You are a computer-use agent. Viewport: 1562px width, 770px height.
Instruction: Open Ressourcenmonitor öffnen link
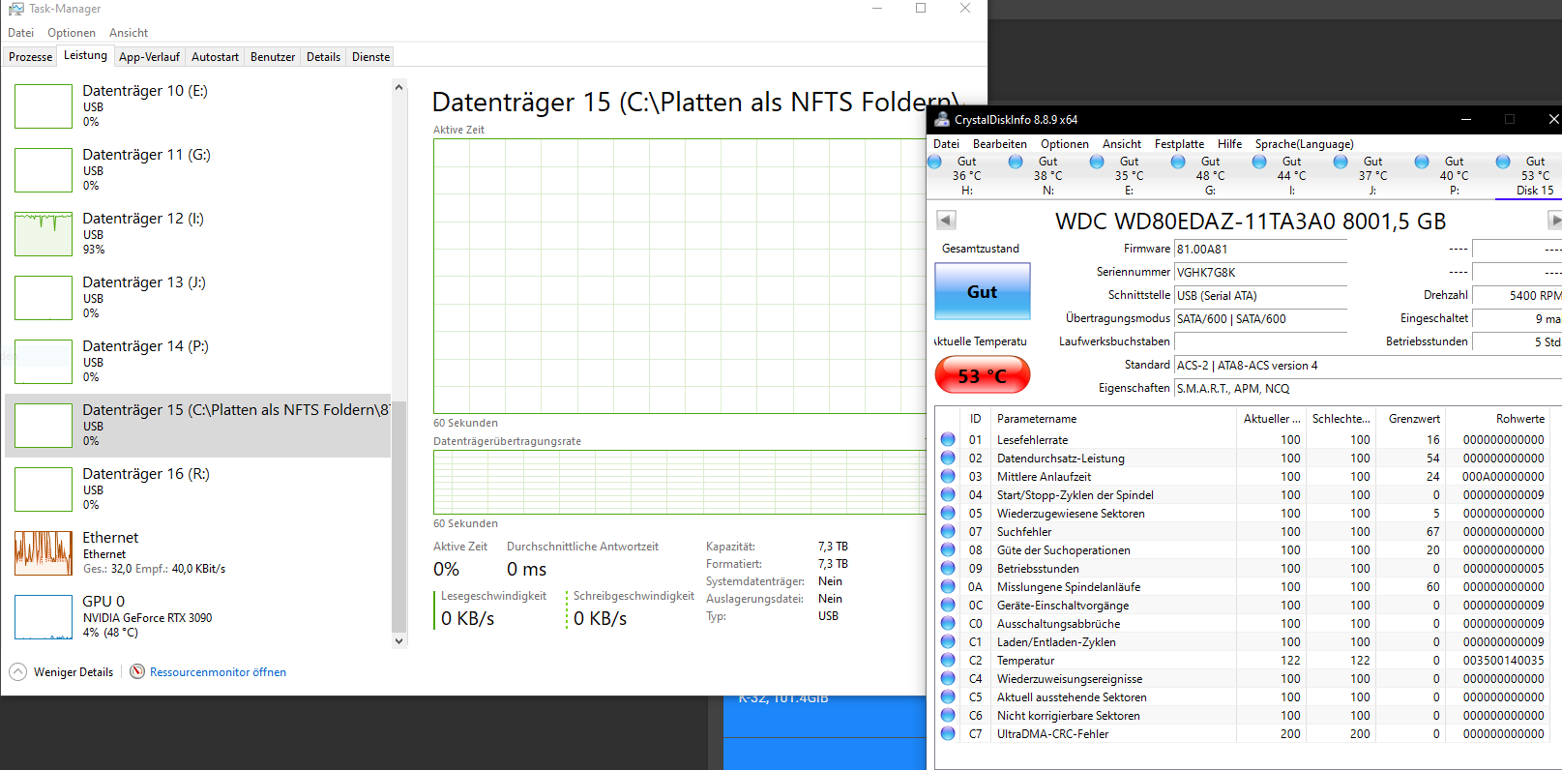218,672
